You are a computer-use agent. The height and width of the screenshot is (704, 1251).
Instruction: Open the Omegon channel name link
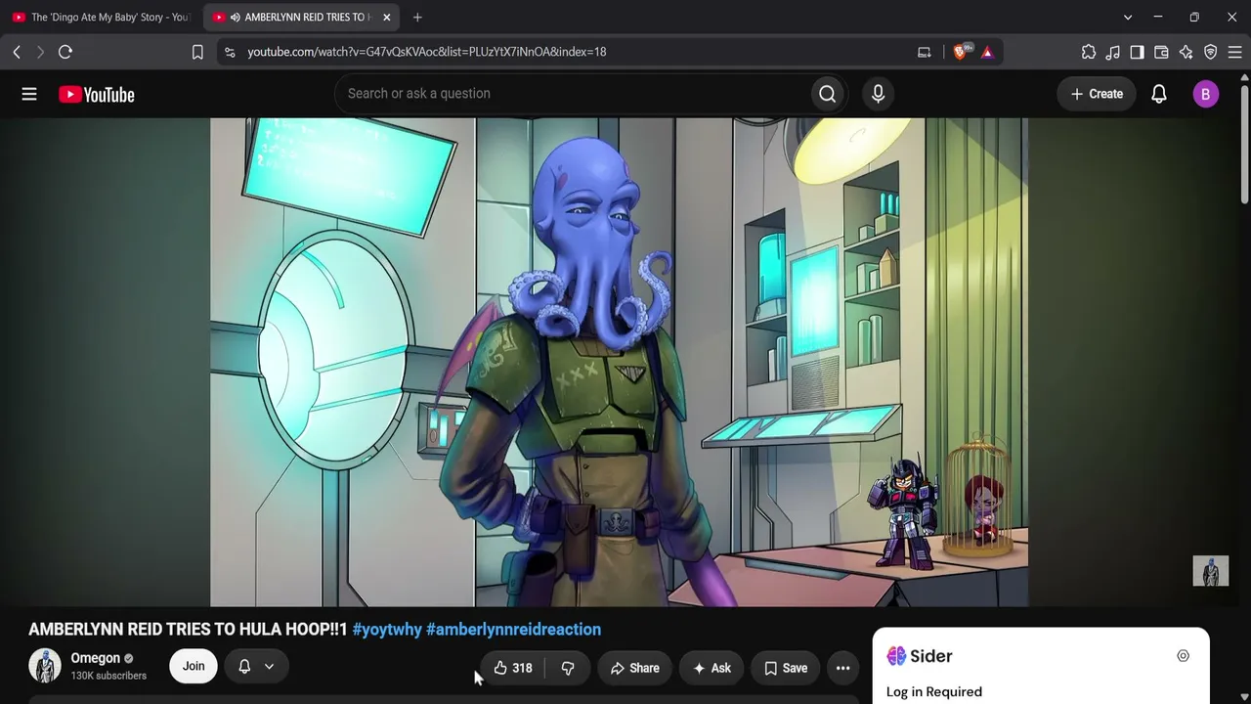(x=95, y=658)
